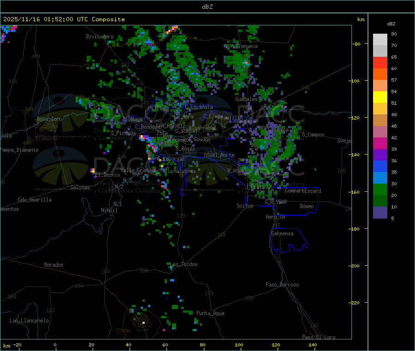Click the Pampa_Diamante place label

click(19, 150)
